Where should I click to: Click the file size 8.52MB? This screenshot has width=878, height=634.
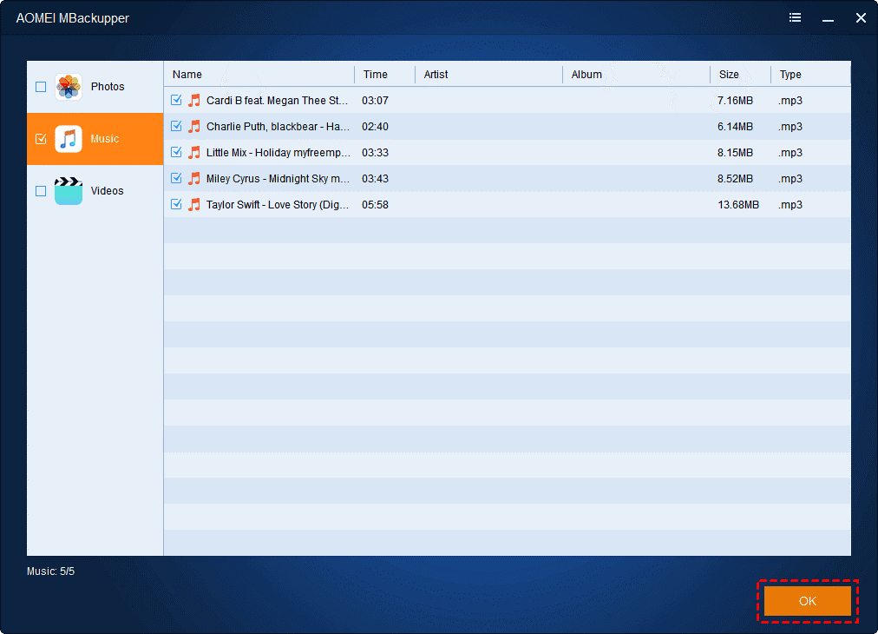click(735, 179)
